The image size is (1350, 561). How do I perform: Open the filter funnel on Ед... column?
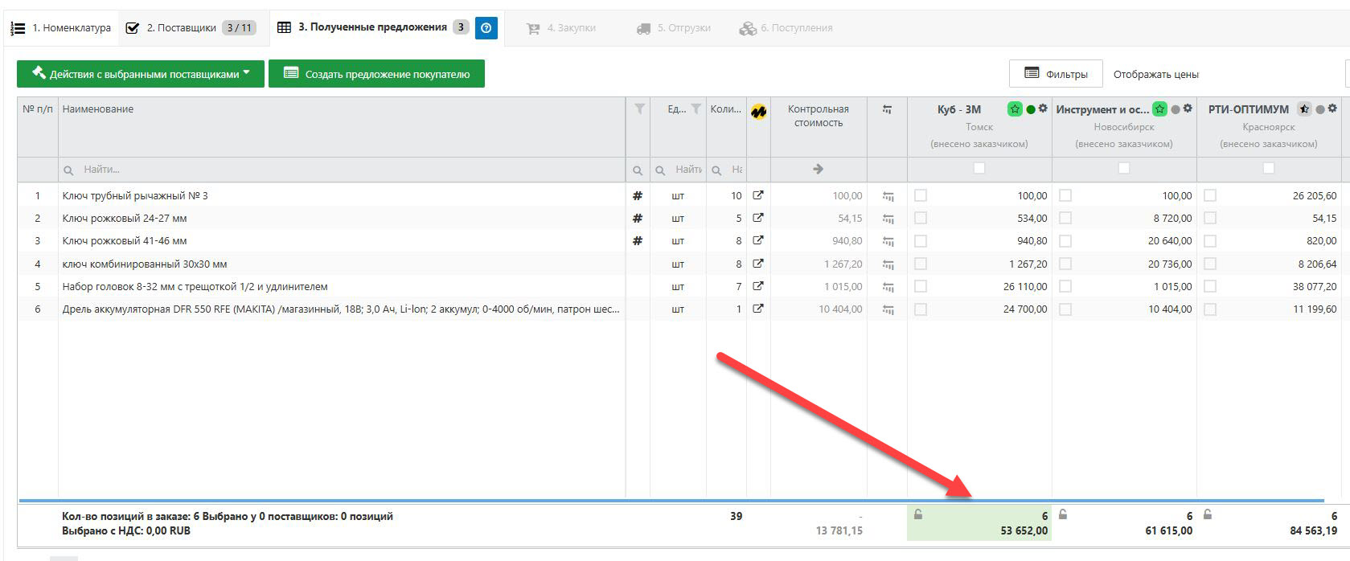(x=696, y=109)
